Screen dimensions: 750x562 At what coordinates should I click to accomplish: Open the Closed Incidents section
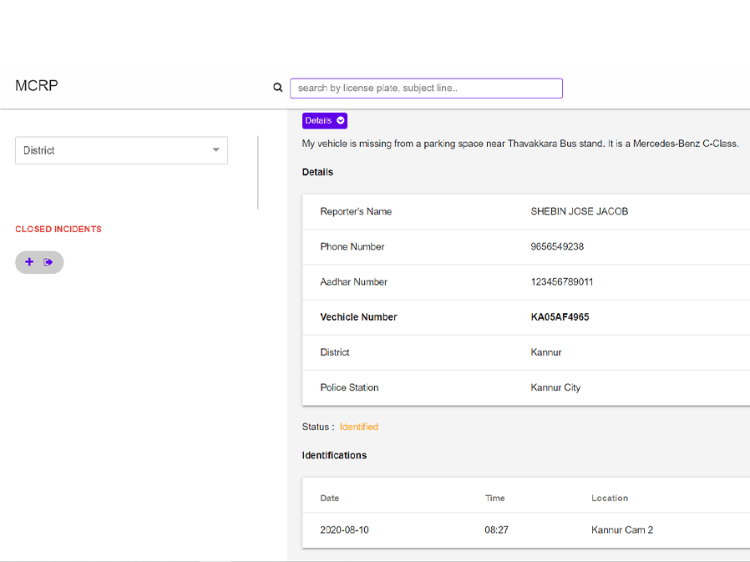pos(58,229)
